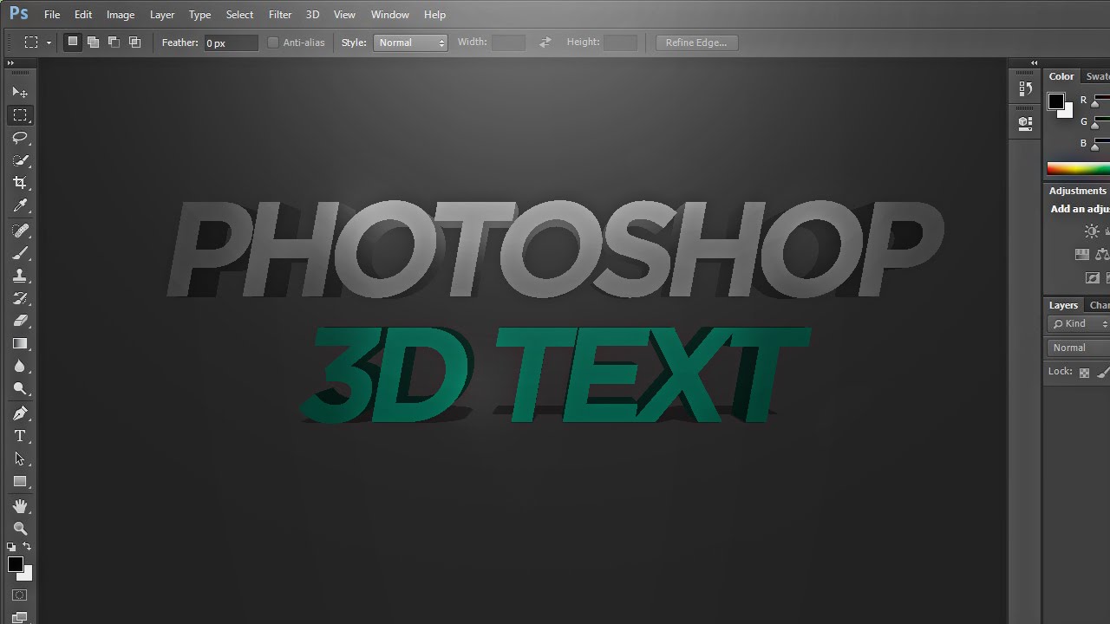Open the Layer menu

tap(162, 15)
